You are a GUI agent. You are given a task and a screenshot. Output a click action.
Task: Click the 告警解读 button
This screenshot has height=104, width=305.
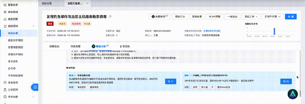pyautogui.click(x=160, y=16)
